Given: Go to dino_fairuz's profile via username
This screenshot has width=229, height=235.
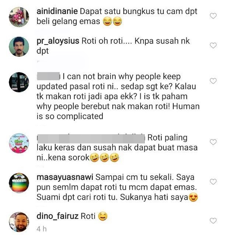Looking at the screenshot, I should [57, 216].
